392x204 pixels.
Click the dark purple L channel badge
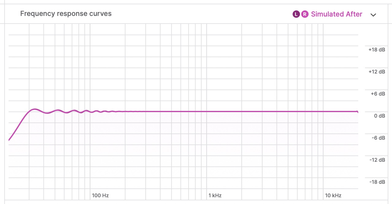click(296, 14)
